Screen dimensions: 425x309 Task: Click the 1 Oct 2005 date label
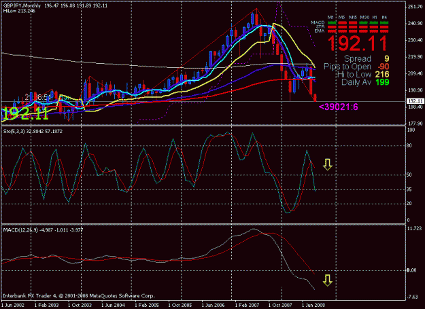180,305
